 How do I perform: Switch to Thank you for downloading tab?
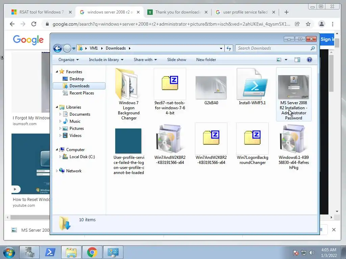coord(178,12)
